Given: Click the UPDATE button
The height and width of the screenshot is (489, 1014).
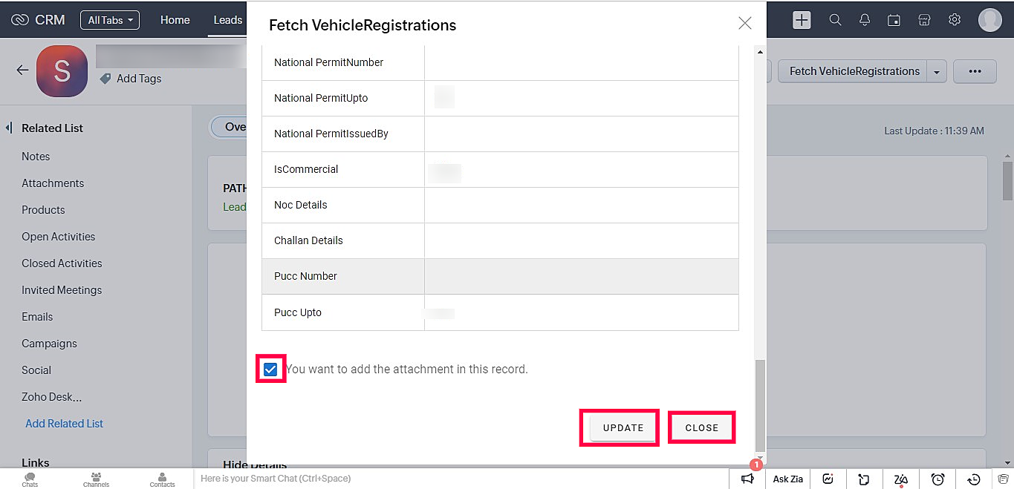Looking at the screenshot, I should [x=623, y=428].
